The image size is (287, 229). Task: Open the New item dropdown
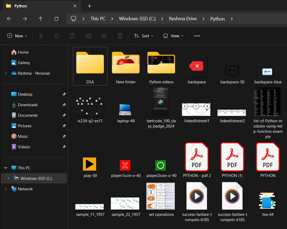[17, 36]
